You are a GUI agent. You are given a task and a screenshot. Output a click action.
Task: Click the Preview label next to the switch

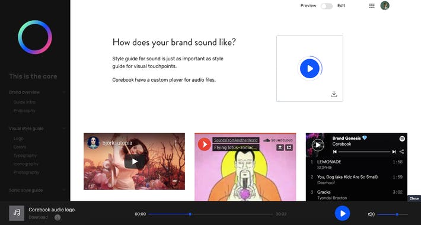tap(308, 6)
